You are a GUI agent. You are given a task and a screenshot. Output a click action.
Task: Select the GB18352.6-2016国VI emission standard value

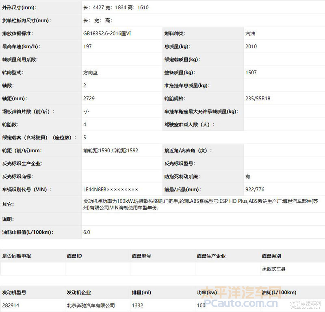click(x=107, y=34)
